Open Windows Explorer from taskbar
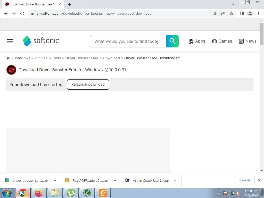Viewport: 264px width, 198px height. pyautogui.click(x=55, y=193)
